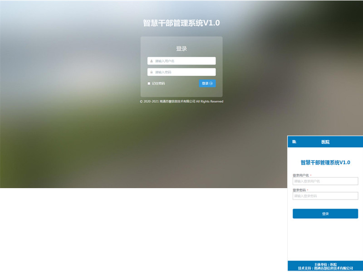The height and width of the screenshot is (272, 363).
Task: Open the hamburger menu in mobile header
Action: tap(294, 142)
